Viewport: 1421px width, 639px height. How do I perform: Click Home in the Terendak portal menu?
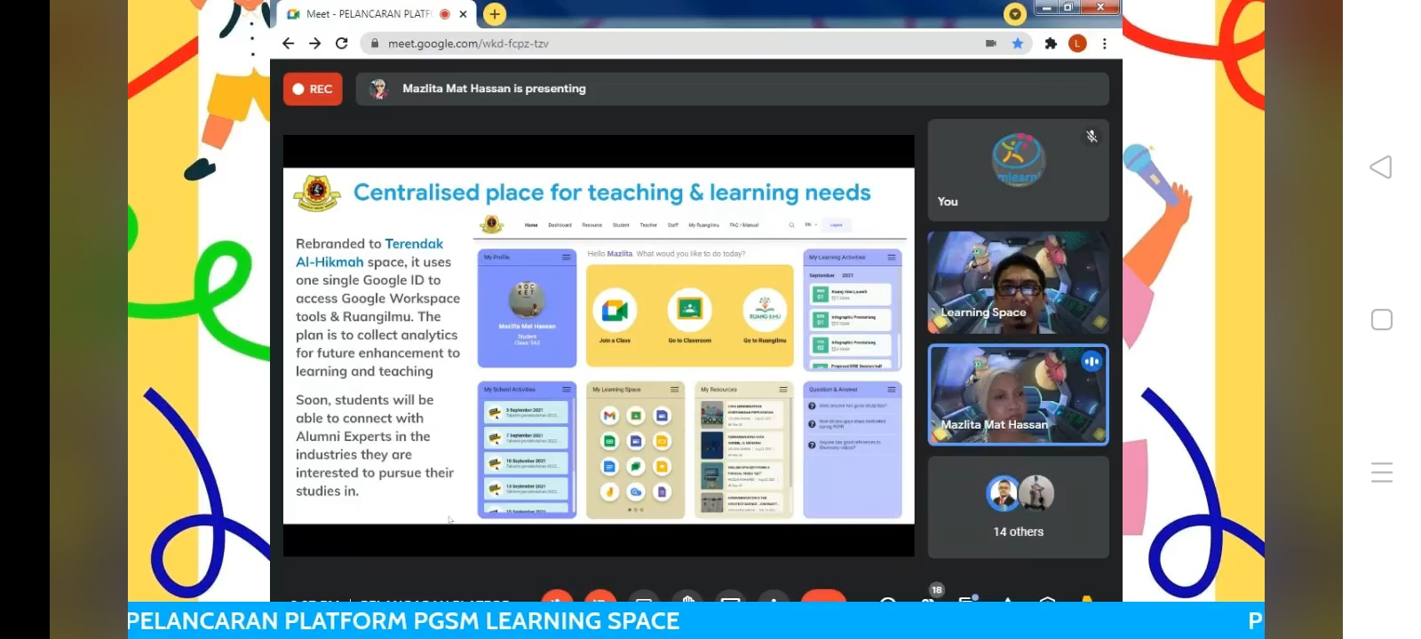531,225
